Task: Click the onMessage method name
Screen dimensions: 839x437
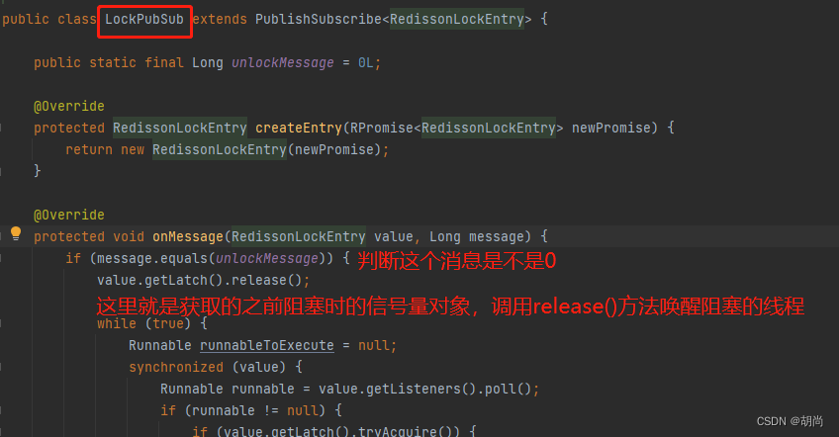Action: coord(188,236)
